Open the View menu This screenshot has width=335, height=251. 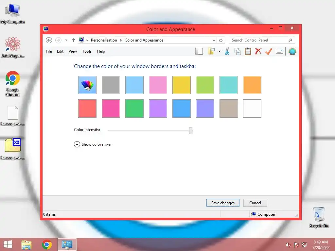point(73,51)
